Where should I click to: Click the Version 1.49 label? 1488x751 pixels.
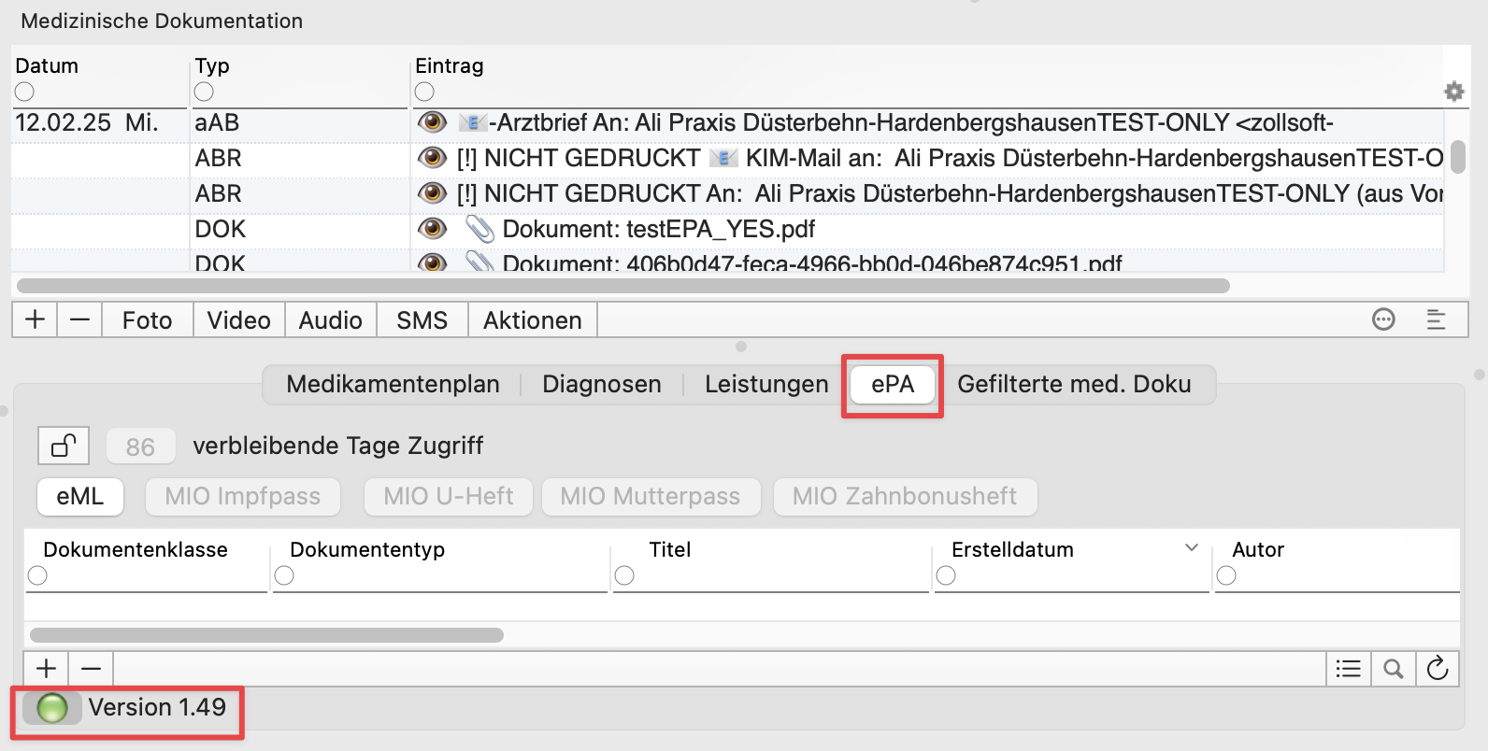(x=157, y=707)
